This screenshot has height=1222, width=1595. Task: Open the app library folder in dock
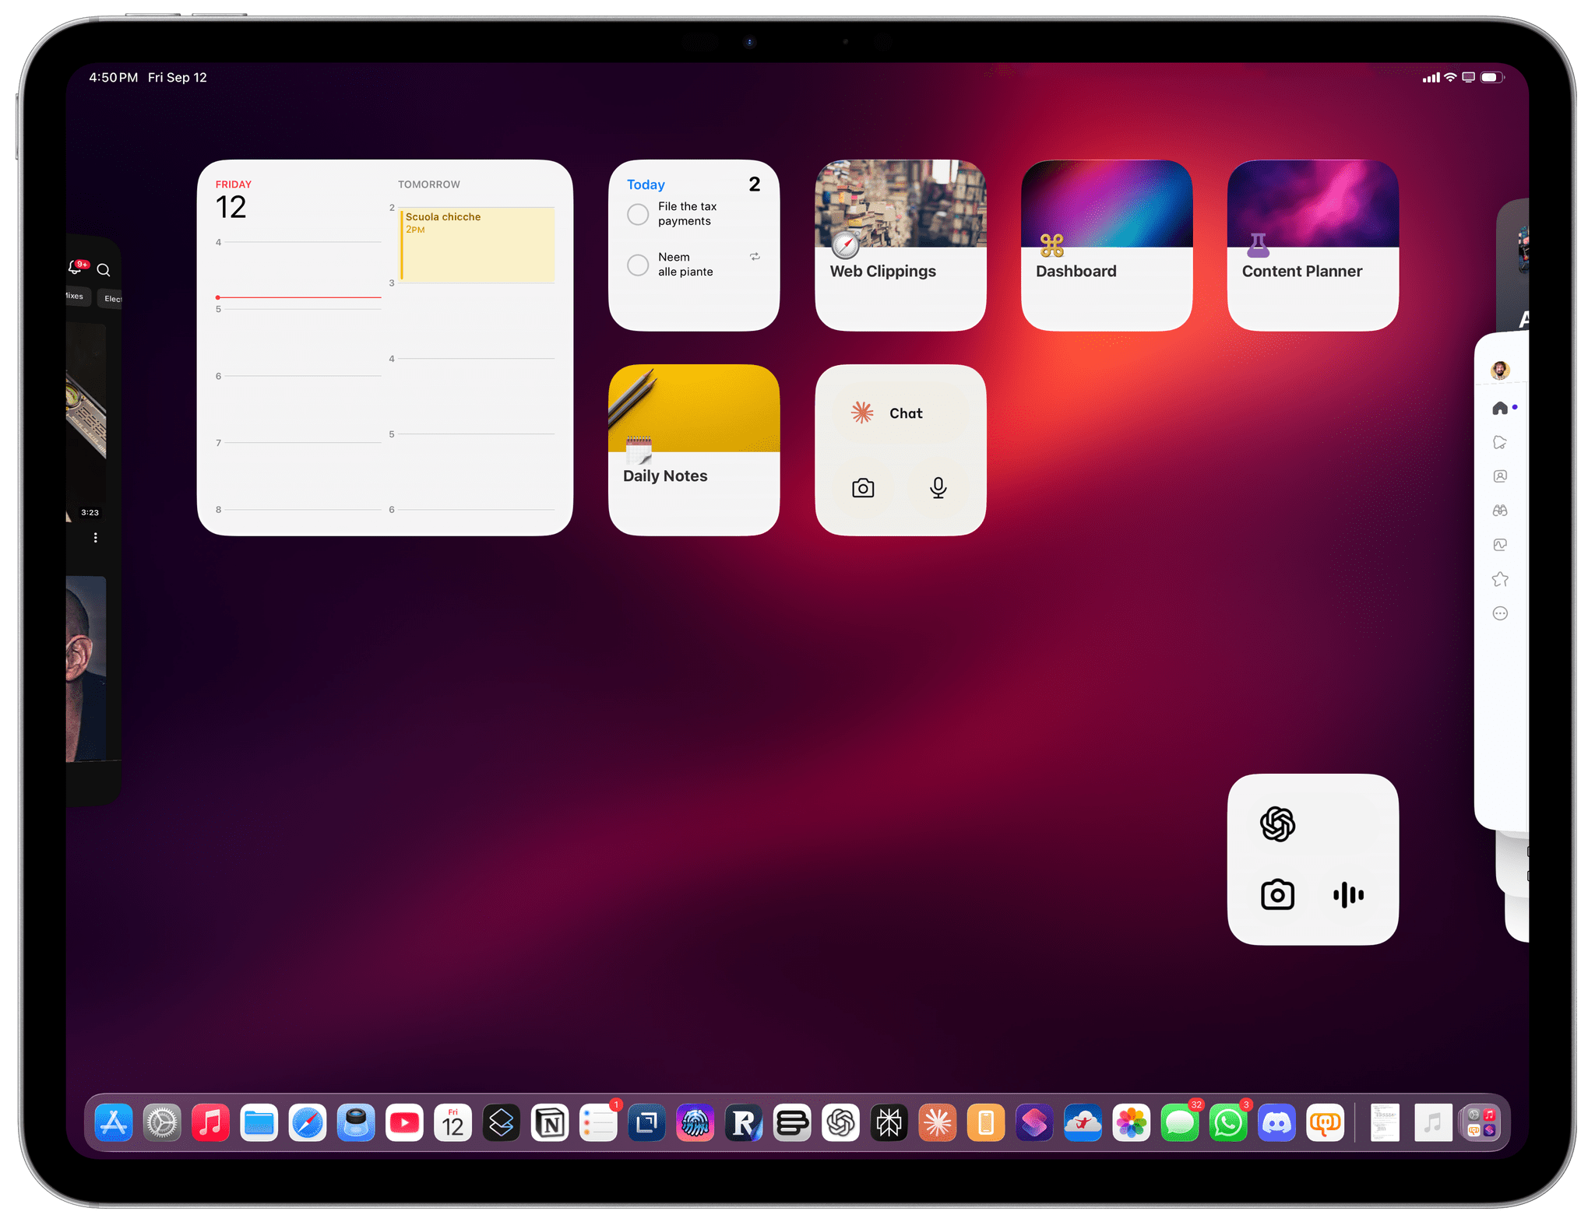click(1481, 1123)
